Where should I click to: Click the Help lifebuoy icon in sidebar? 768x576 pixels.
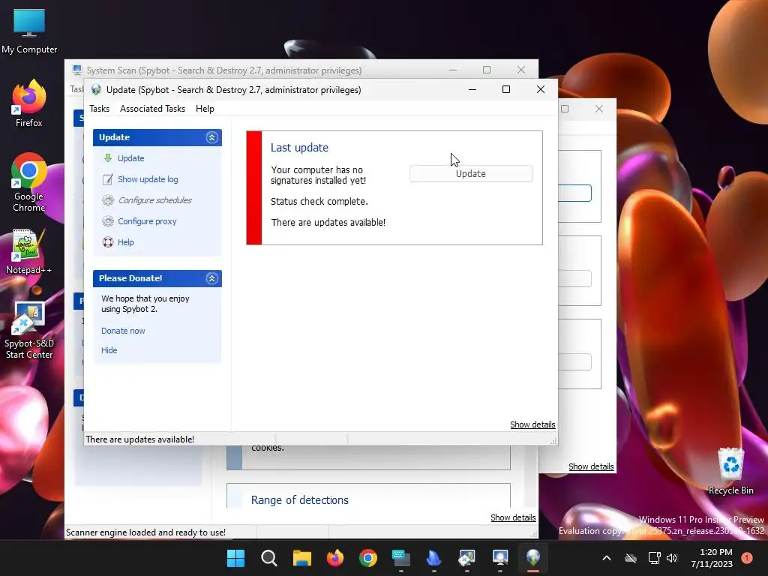[108, 242]
